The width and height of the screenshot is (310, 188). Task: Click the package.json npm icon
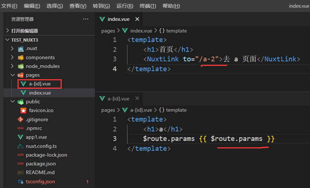tap(20, 164)
